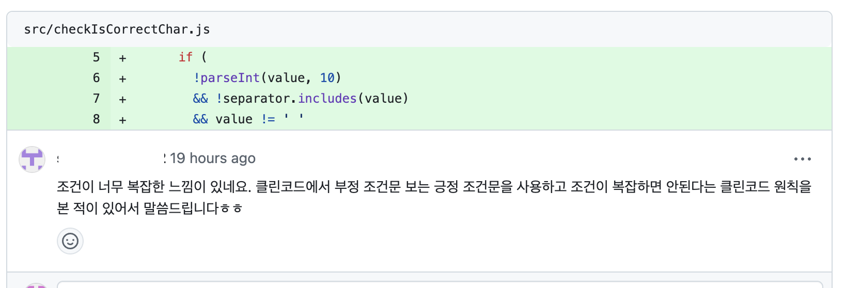
Task: Click the plus marker on line 5
Action: pyautogui.click(x=122, y=58)
